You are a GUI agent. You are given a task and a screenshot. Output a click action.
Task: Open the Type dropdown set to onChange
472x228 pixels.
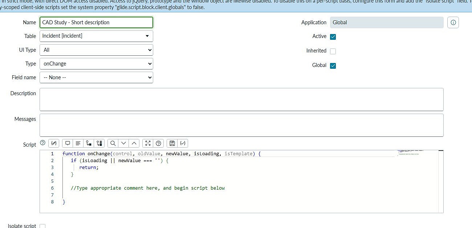(x=96, y=64)
